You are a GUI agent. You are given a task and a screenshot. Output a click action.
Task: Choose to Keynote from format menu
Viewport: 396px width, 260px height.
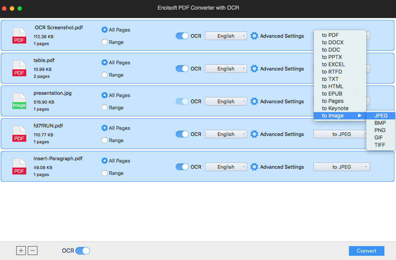click(x=340, y=108)
